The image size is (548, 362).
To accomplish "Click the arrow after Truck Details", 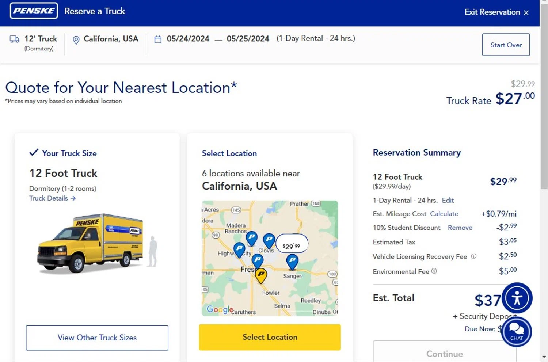I will pyautogui.click(x=73, y=198).
